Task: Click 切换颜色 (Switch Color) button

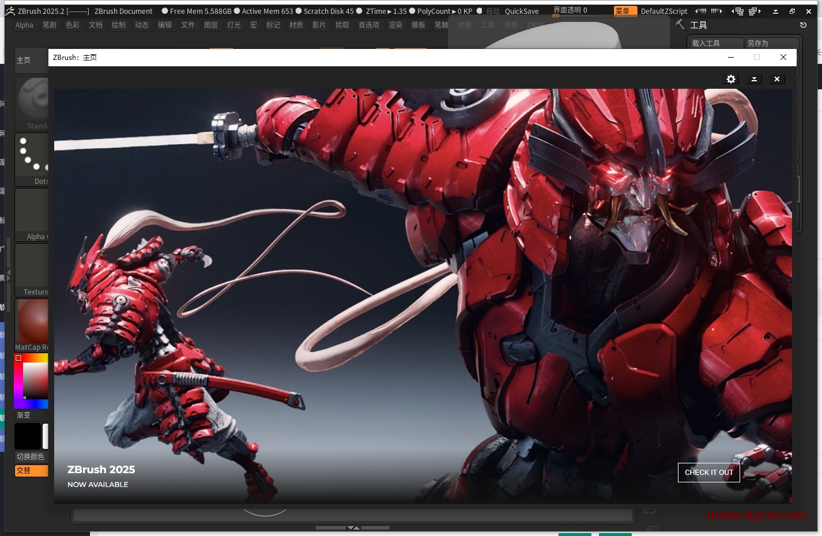Action: (x=31, y=456)
